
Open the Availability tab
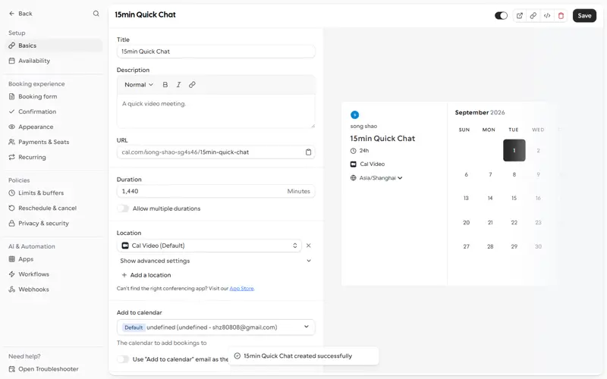[x=54, y=61]
